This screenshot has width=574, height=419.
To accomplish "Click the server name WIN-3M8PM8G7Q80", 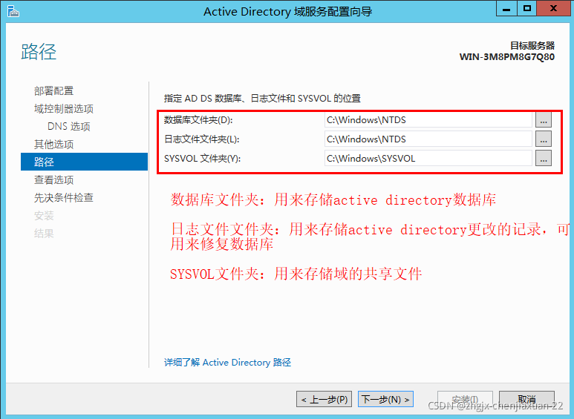I will 507,57.
